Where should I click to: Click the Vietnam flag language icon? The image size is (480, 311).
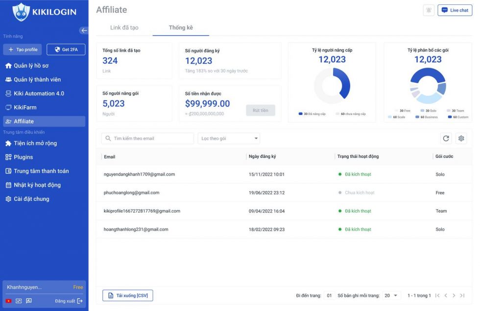click(9, 301)
